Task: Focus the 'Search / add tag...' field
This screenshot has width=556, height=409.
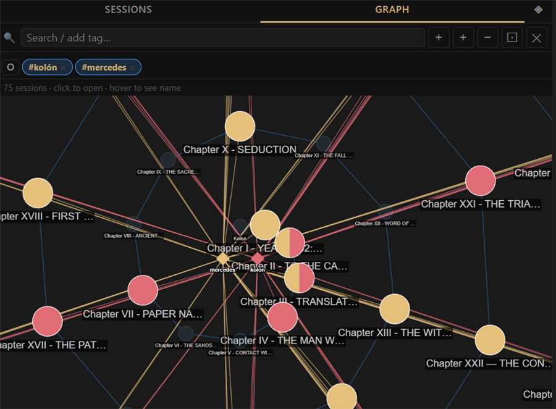Action: [x=222, y=38]
